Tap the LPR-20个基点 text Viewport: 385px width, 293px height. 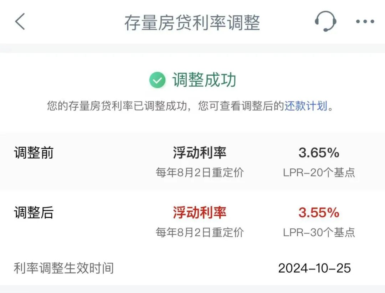(319, 173)
